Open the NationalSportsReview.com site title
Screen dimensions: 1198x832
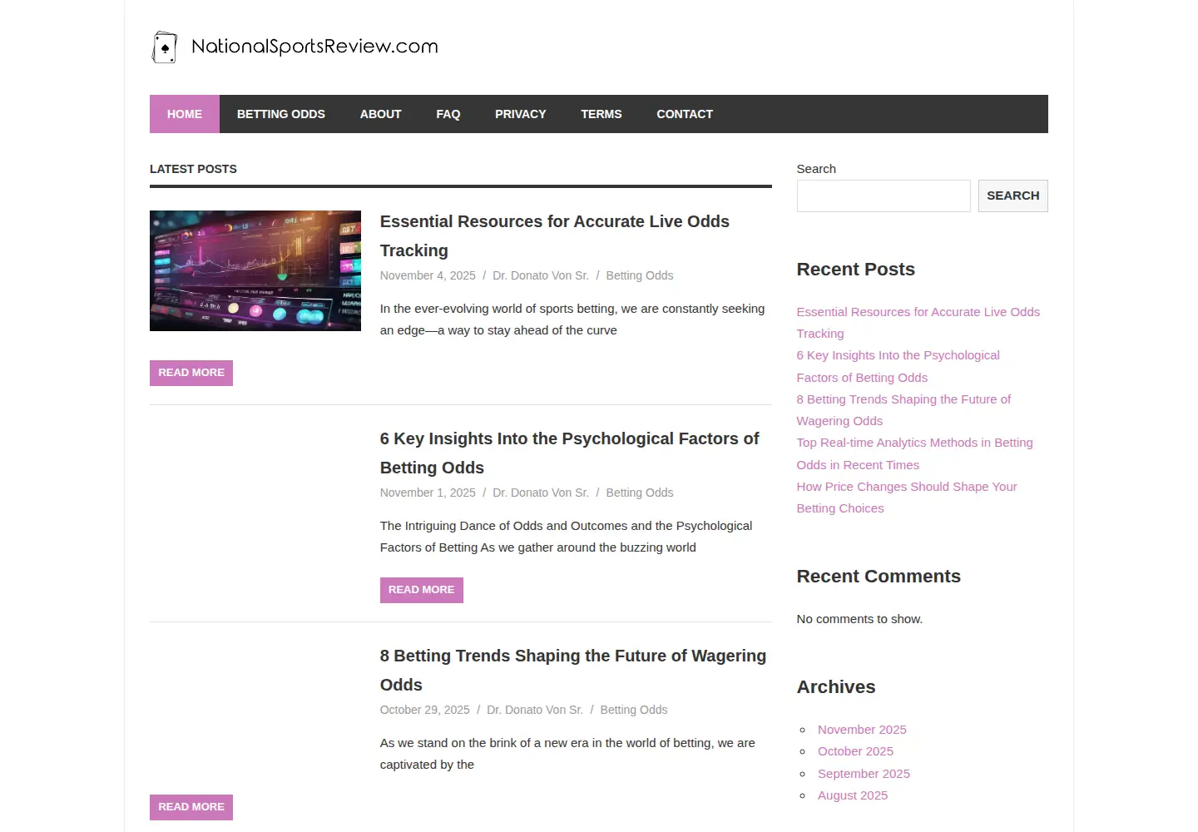(314, 47)
